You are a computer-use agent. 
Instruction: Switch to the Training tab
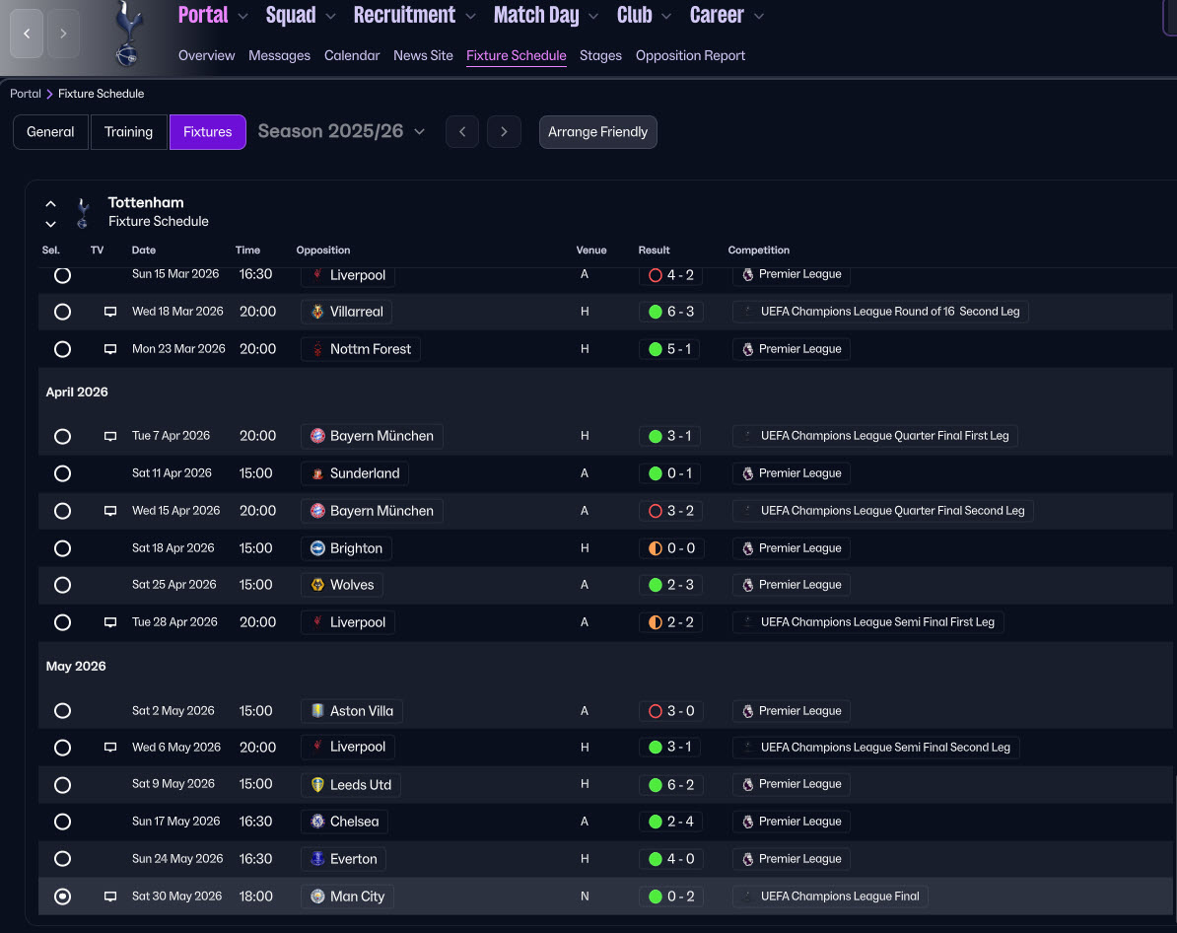coord(128,132)
